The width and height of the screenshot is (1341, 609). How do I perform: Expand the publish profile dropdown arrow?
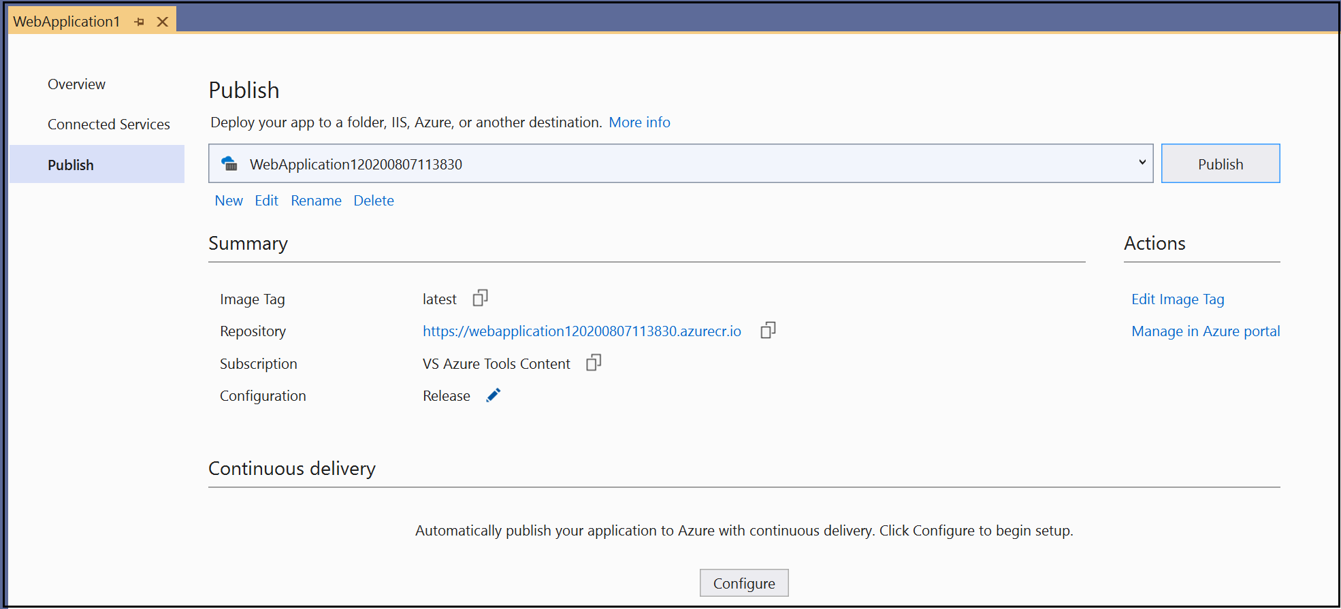point(1142,163)
